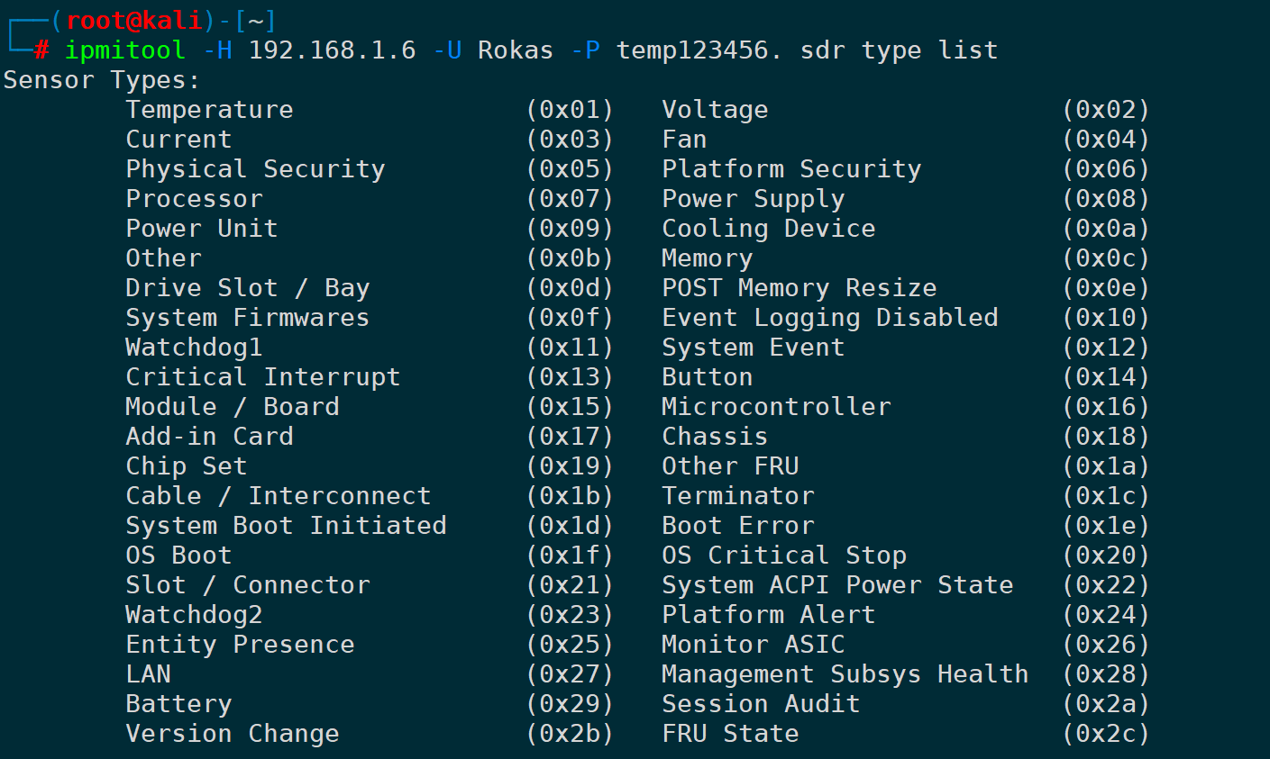This screenshot has width=1270, height=759.
Task: Click the Critical Interrupt entry
Action: [x=262, y=377]
